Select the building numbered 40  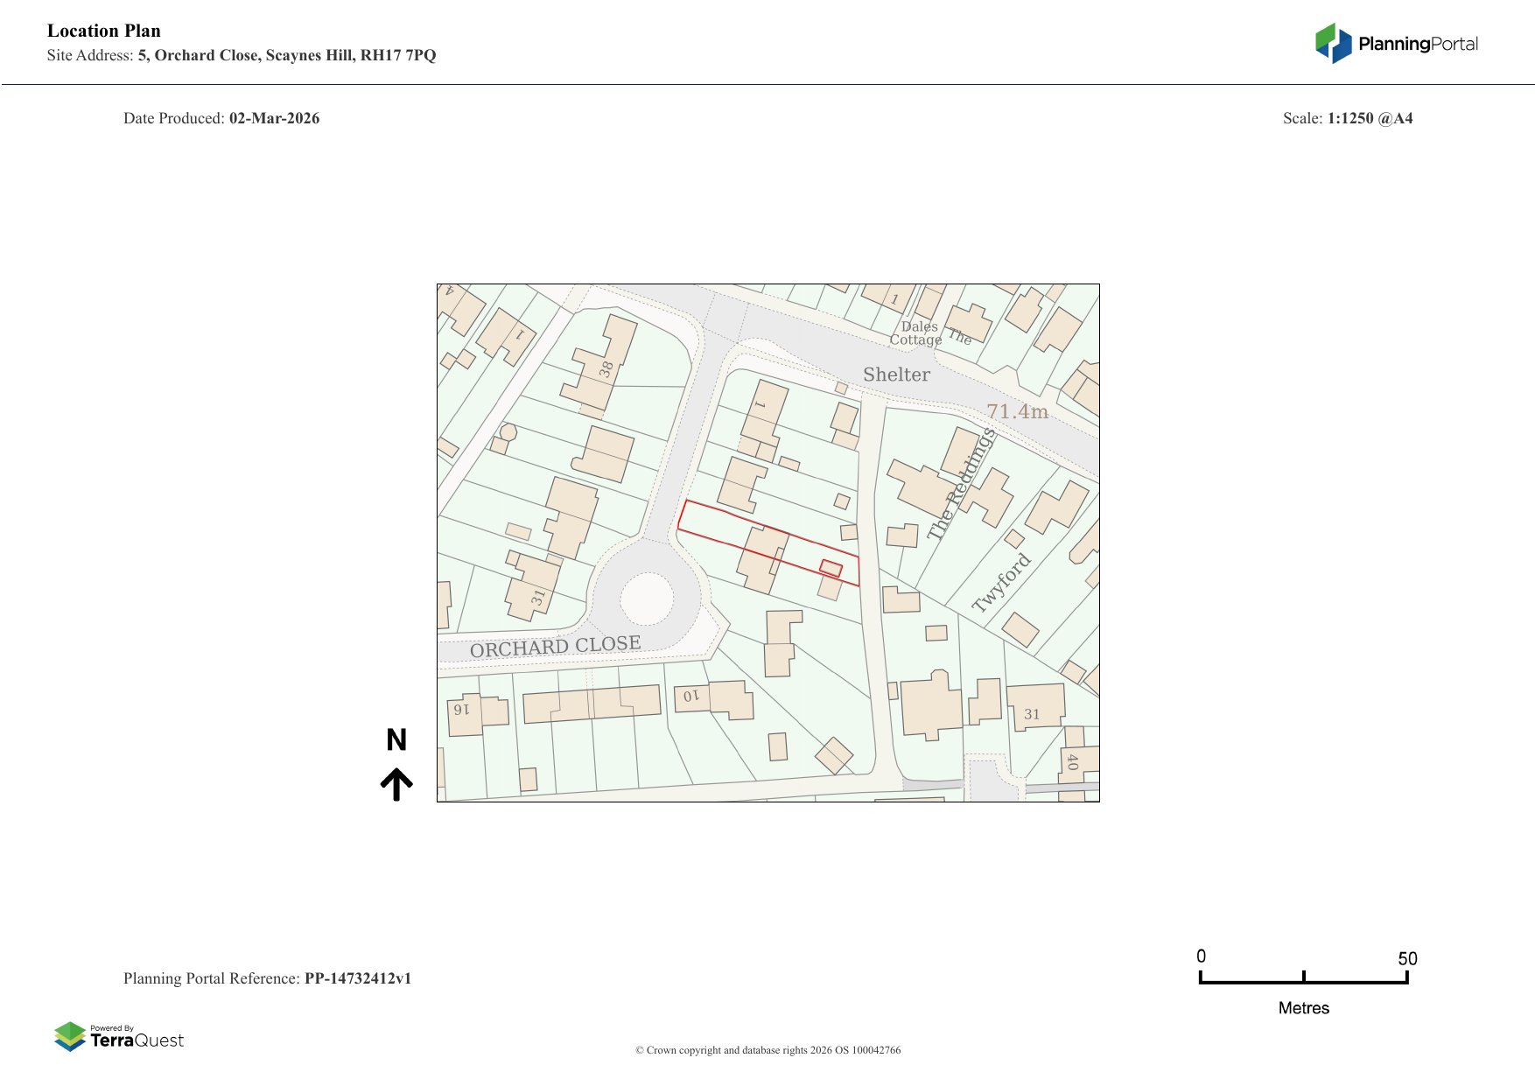point(1073,760)
